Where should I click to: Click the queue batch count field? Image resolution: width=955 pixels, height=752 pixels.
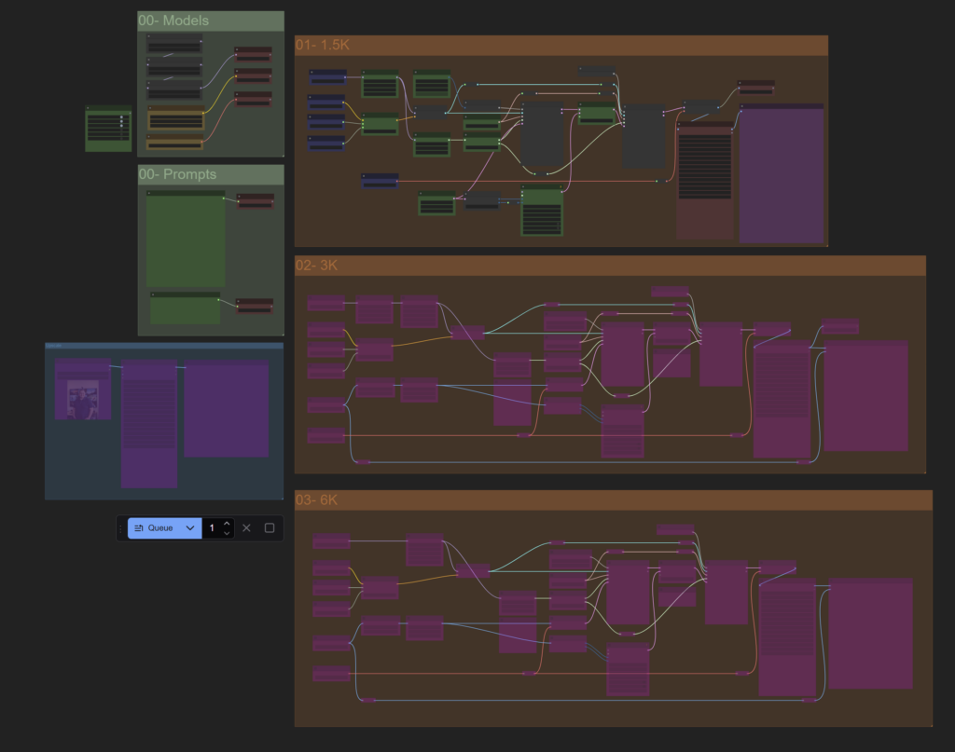213,528
